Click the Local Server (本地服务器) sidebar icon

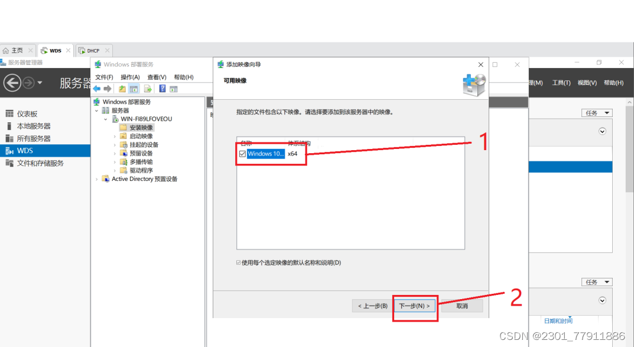(x=9, y=126)
